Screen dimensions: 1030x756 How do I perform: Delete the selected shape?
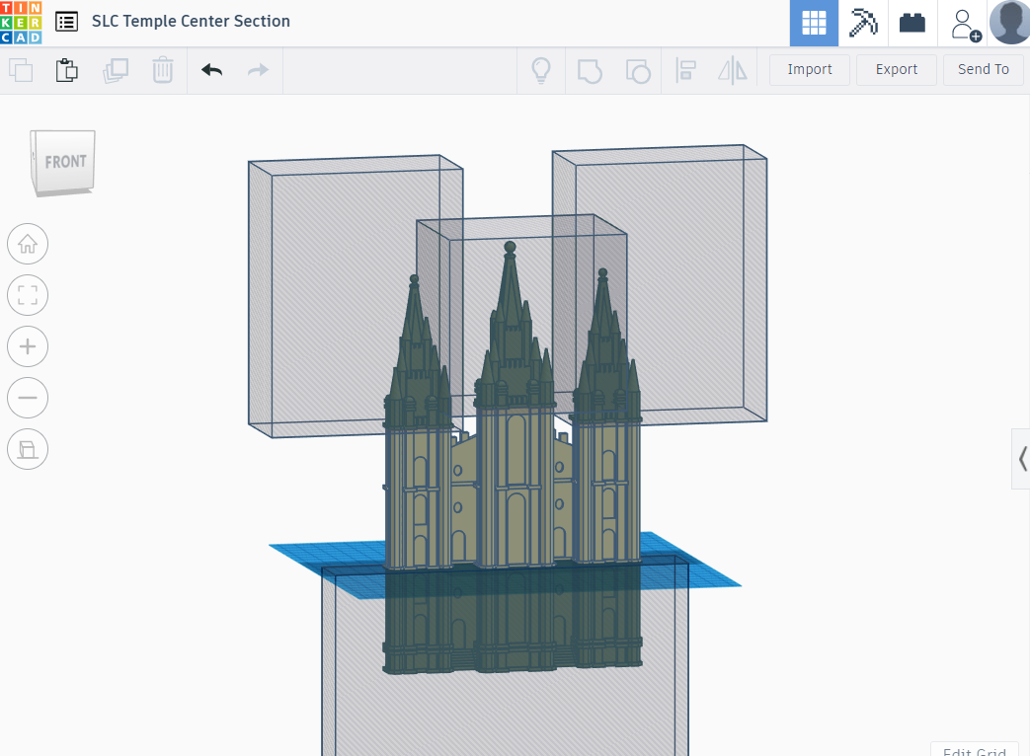point(163,70)
